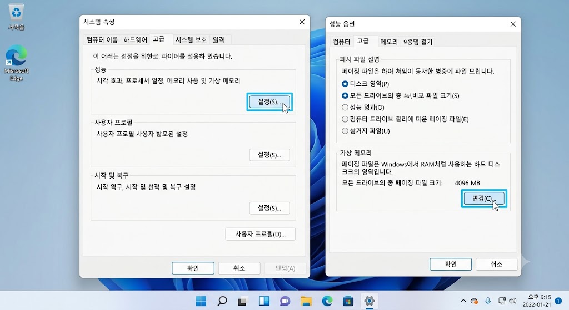Confirm 성능 옵션 with 확인
The width and height of the screenshot is (569, 310).
point(451,264)
